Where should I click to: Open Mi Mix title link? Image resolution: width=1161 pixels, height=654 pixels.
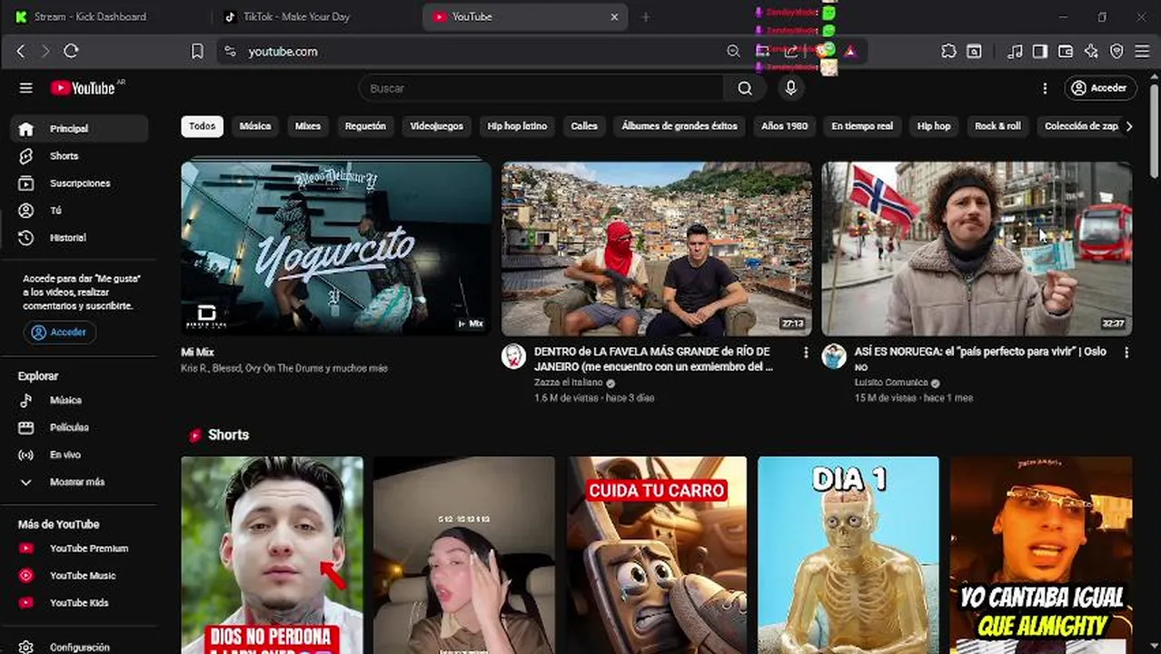point(197,352)
